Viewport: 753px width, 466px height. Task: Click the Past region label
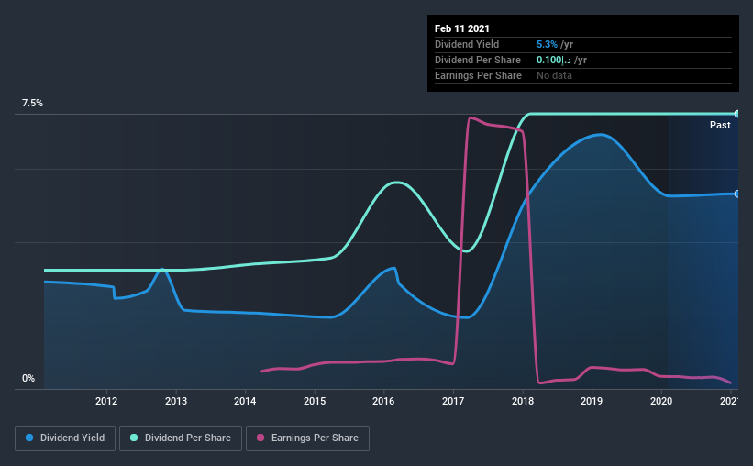[x=720, y=125]
